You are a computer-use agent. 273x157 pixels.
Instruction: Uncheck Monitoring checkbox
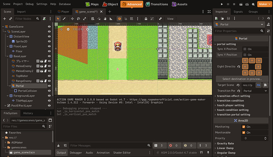[x=244, y=127]
